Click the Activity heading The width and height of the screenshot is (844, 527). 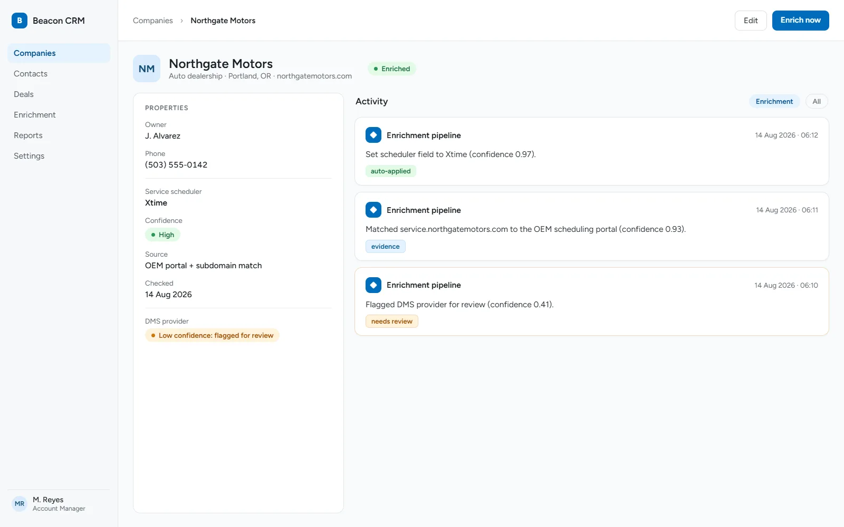[372, 101]
